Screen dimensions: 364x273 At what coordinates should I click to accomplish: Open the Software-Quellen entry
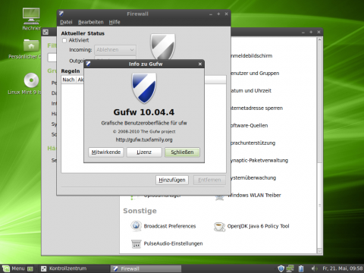pos(249,126)
